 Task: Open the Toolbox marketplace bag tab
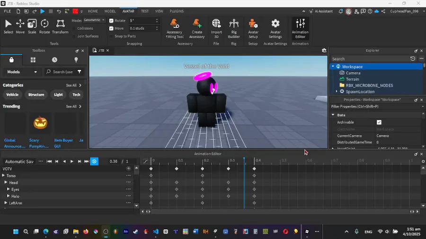pos(11,60)
